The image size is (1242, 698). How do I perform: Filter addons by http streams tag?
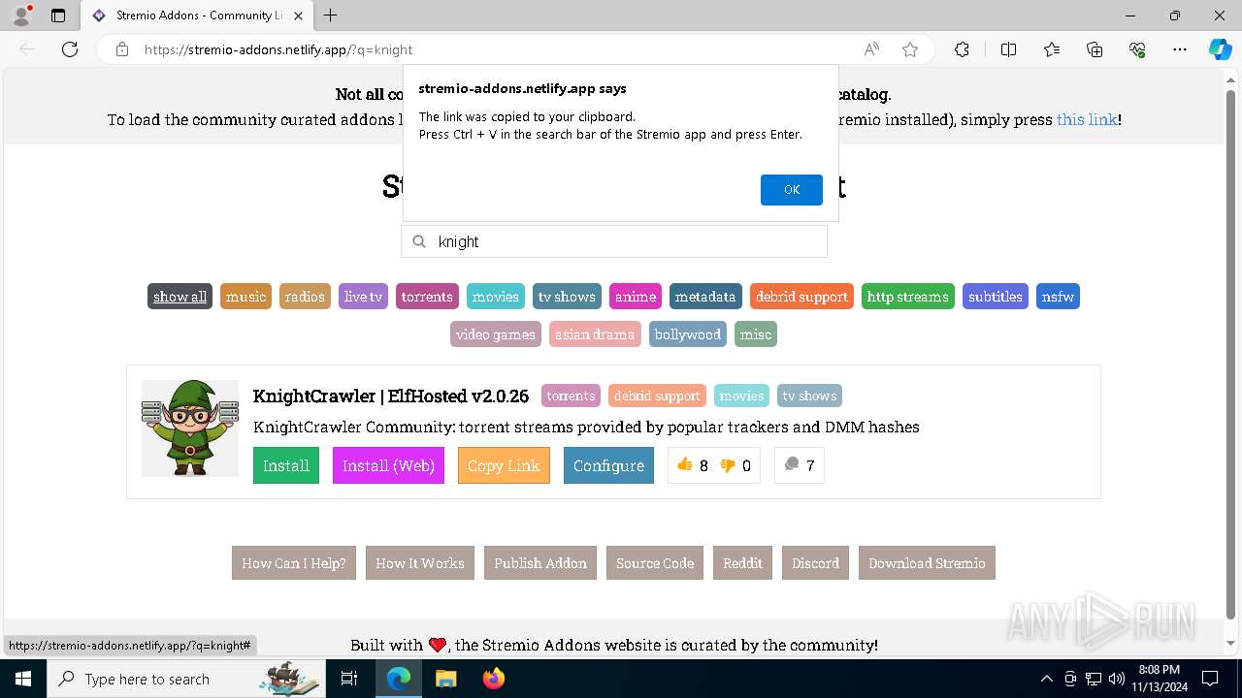(x=908, y=297)
